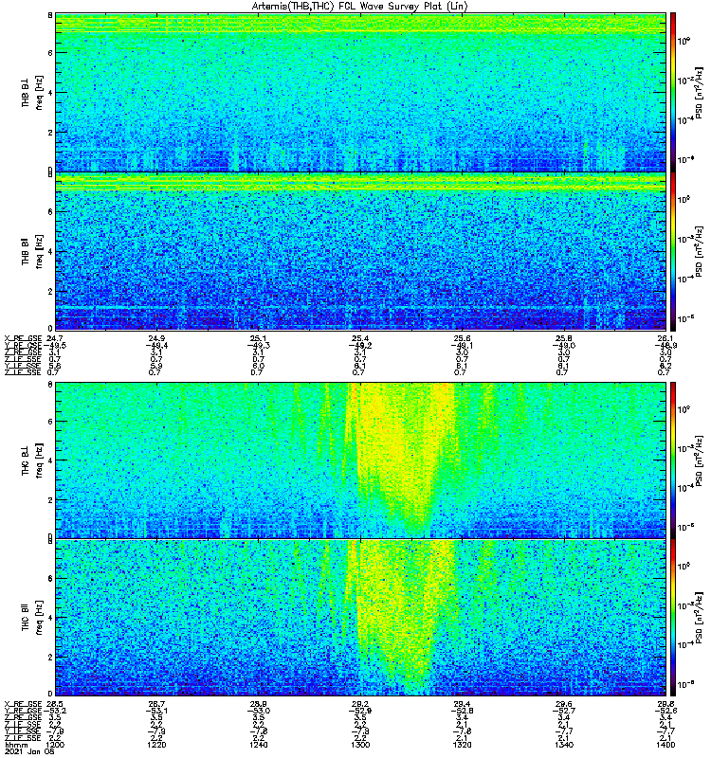
Task: Click the X_RE_GSE value '29.2'
Action: pyautogui.click(x=360, y=704)
